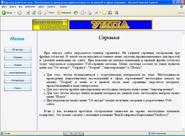The image size is (185, 136).
Task: Open the Search (Поиск) magnifier toolbar icon
Action: tap(46, 13)
